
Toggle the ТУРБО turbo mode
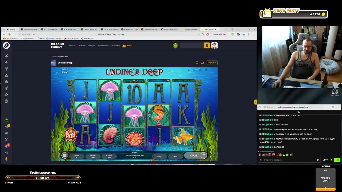tap(159, 156)
